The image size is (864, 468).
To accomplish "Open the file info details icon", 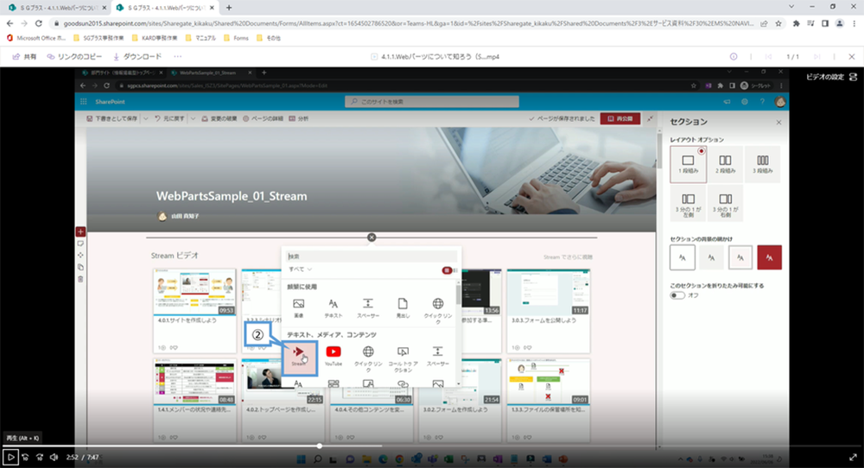I will [734, 57].
